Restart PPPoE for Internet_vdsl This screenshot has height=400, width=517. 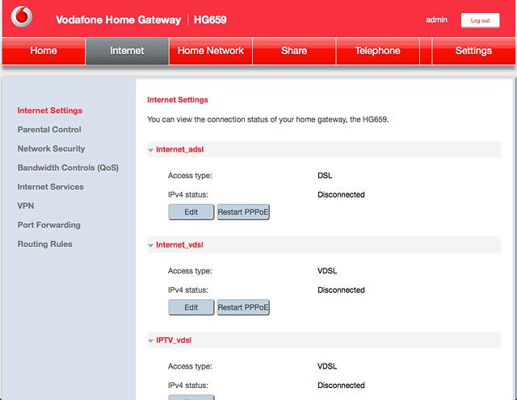click(x=243, y=307)
